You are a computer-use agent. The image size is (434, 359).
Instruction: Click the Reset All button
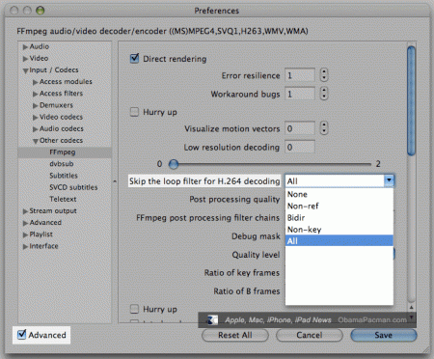[235, 335]
